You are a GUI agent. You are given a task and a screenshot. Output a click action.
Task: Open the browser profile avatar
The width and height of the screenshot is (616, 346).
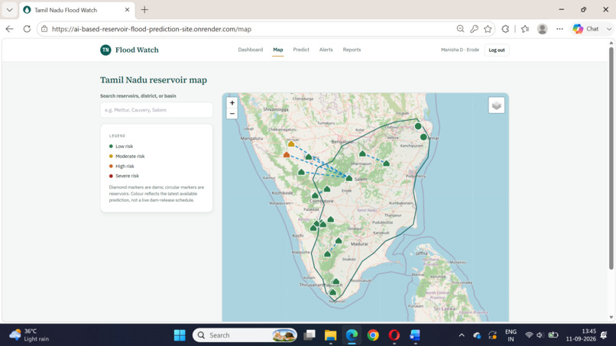(542, 29)
